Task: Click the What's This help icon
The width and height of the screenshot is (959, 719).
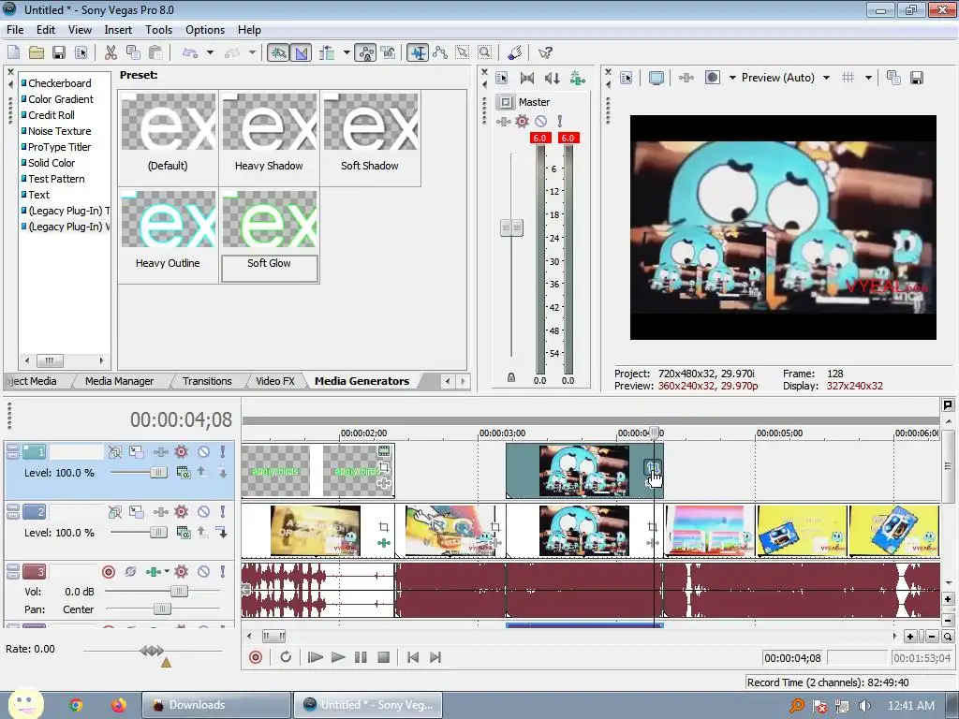Action: coord(545,52)
